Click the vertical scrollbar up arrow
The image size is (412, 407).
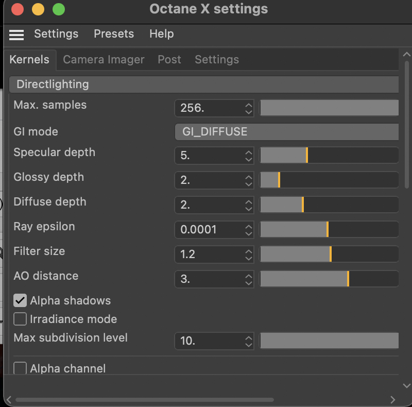[406, 54]
